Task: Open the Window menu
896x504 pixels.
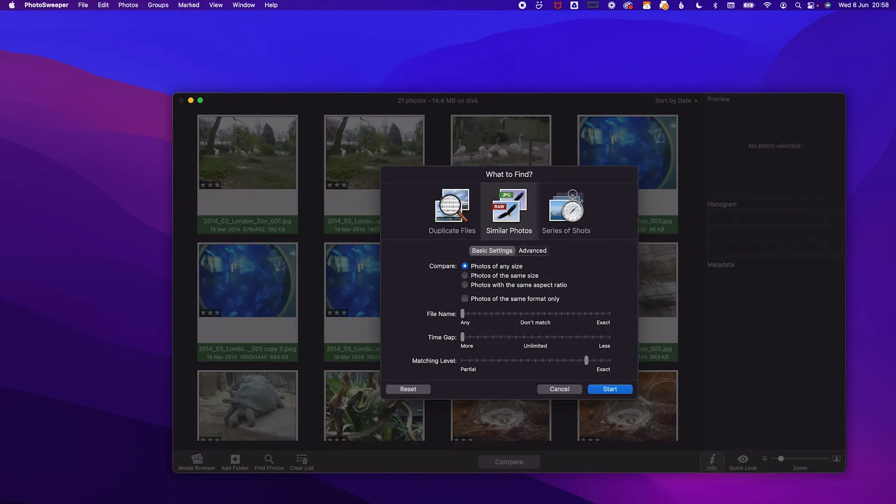Action: click(x=244, y=5)
